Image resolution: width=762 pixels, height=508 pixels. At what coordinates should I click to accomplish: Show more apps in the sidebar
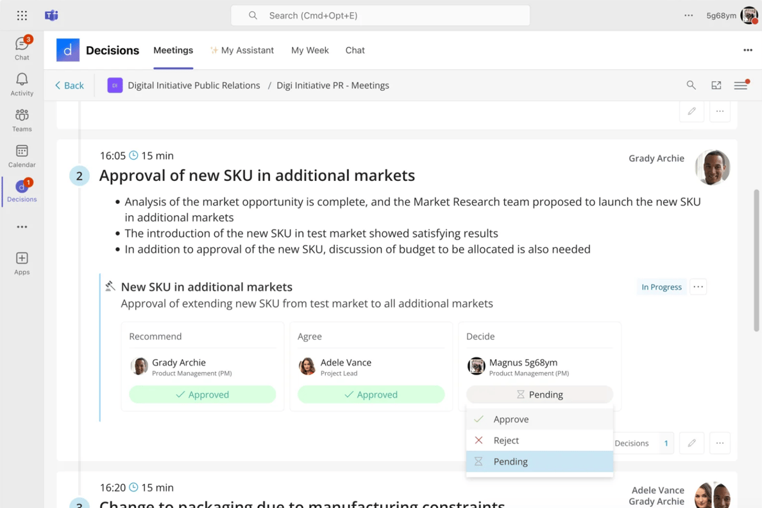[x=22, y=227]
